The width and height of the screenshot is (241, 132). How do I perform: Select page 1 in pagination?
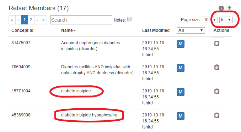[24, 20]
